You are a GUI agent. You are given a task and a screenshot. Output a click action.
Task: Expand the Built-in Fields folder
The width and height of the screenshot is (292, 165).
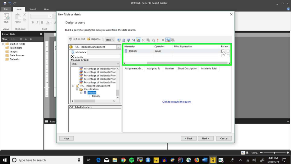[x=3, y=44]
